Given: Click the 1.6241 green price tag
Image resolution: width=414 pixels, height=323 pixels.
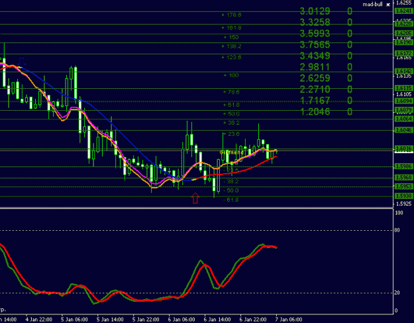Looking at the screenshot, I should [403, 11].
